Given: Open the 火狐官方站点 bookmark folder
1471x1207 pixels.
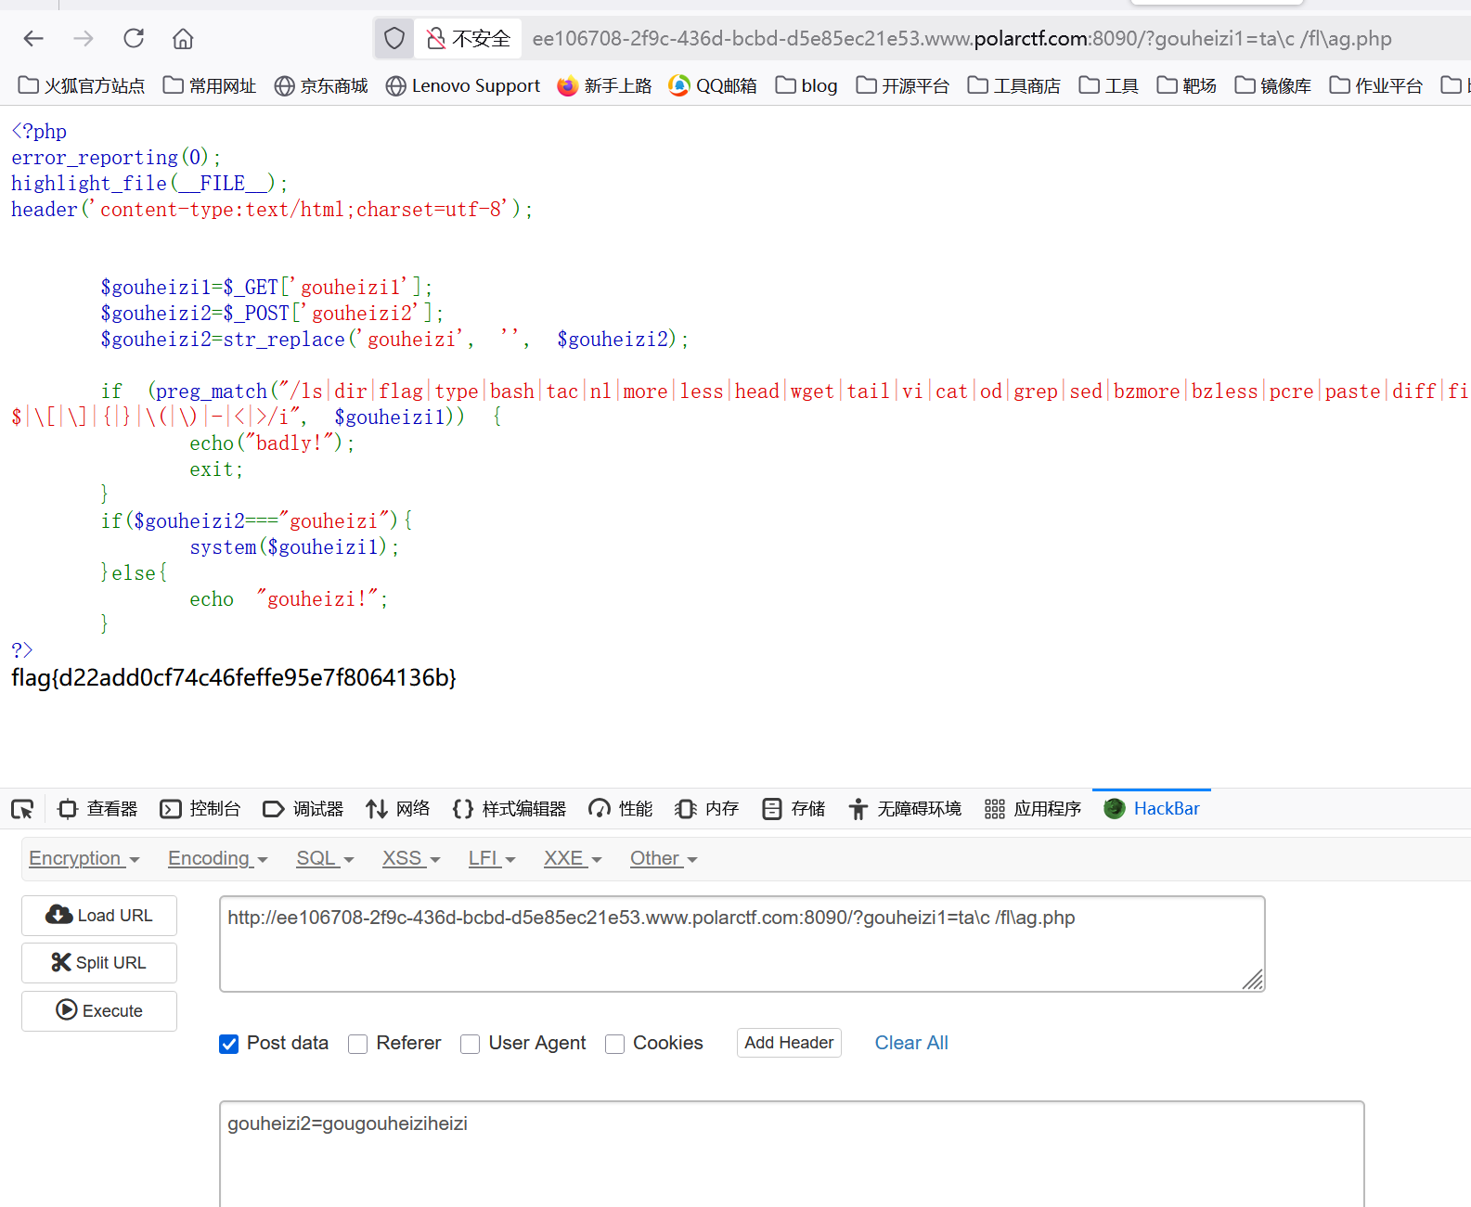Looking at the screenshot, I should (82, 85).
